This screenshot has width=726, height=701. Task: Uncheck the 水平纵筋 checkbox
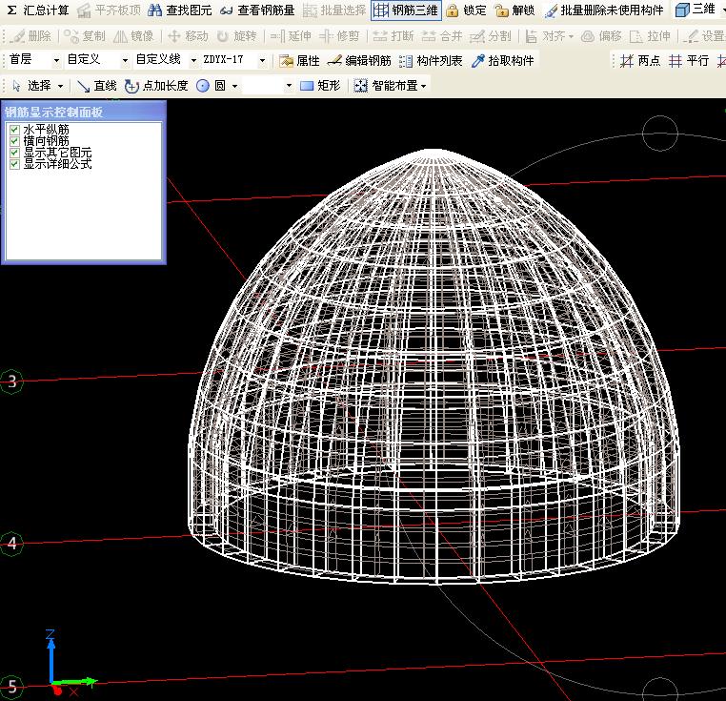click(14, 130)
